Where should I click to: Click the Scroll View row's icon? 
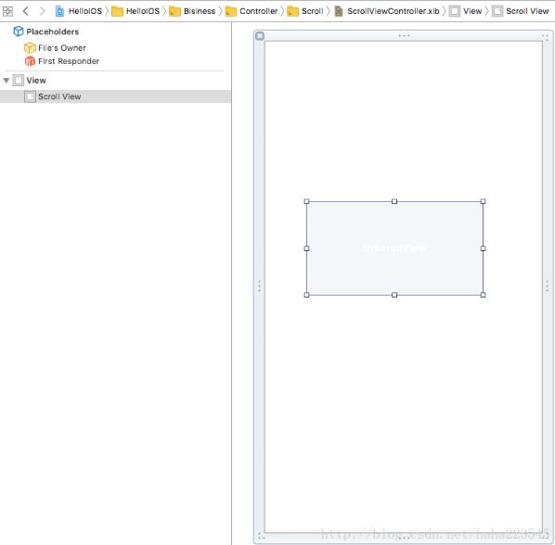(x=30, y=96)
